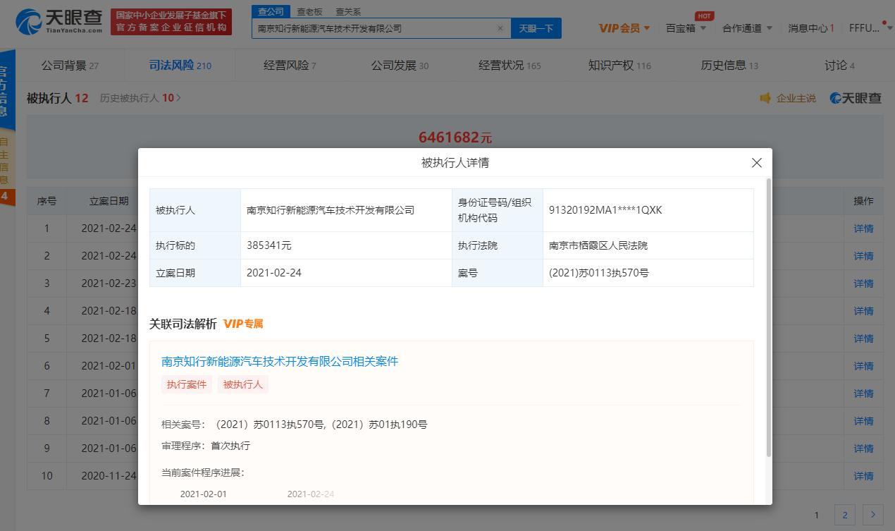Open 历史被执行人 list
The height and width of the screenshot is (531, 895).
click(x=140, y=98)
